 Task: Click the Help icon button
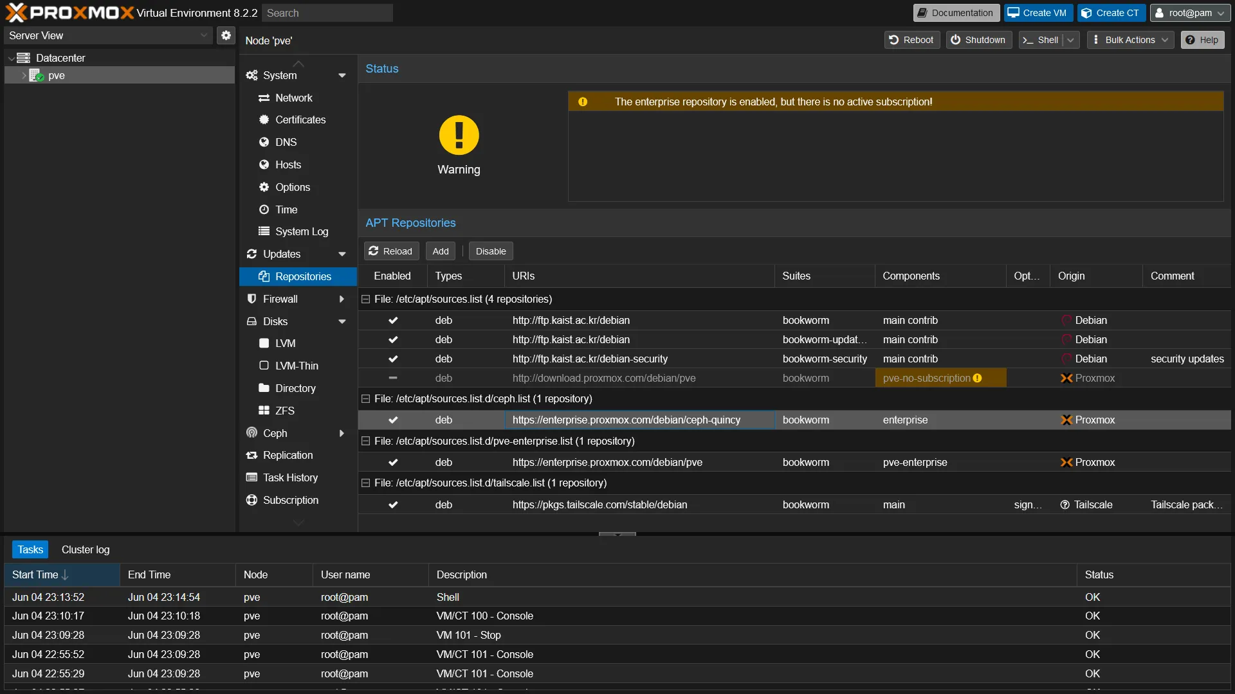pos(1203,40)
